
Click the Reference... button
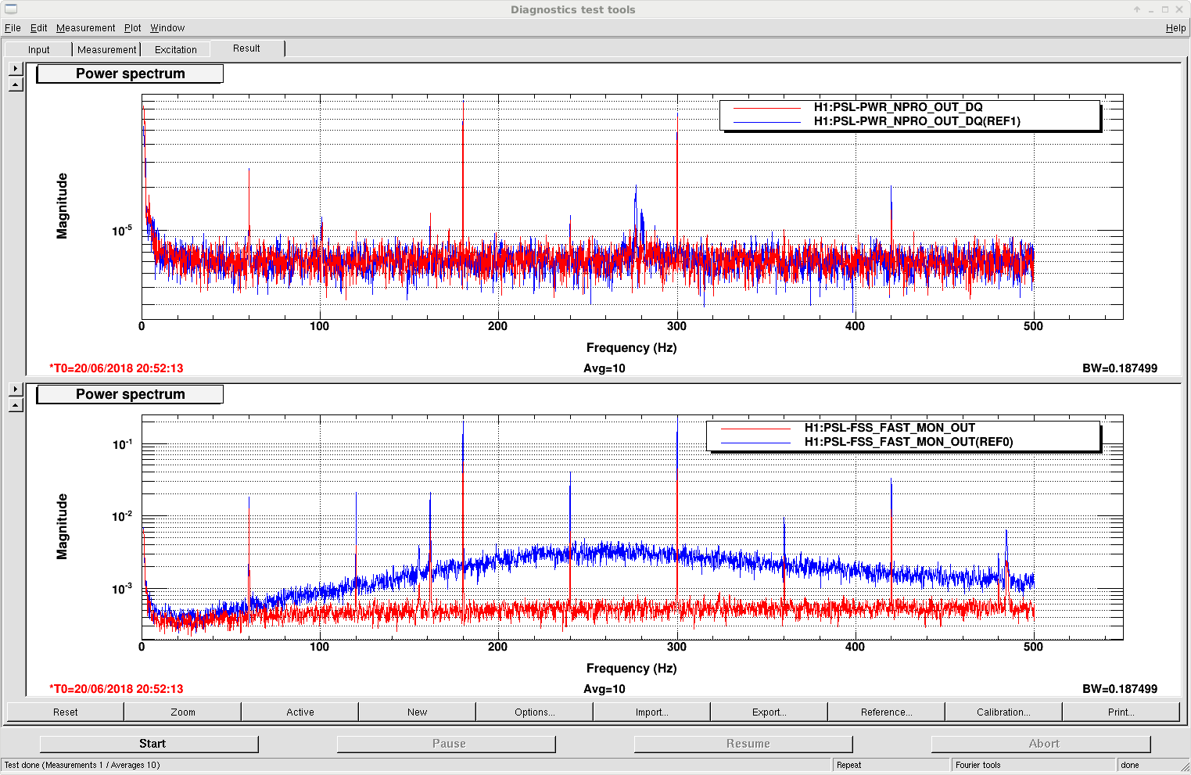point(886,712)
